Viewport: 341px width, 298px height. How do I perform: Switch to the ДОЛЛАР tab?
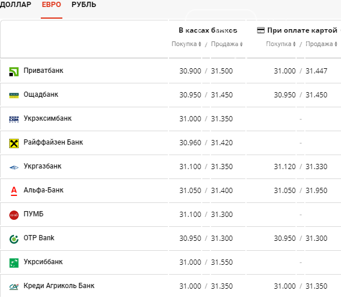[x=15, y=4]
